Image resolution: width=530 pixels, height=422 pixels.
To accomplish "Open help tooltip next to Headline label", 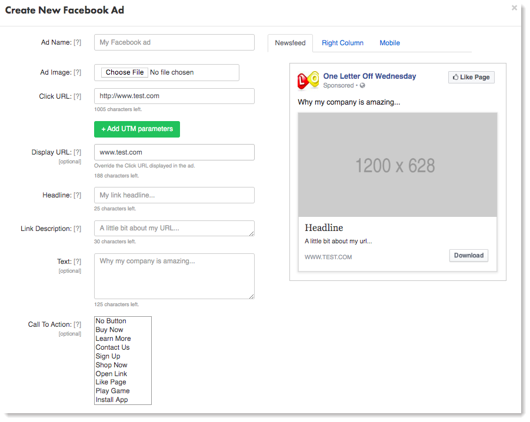I will point(78,195).
